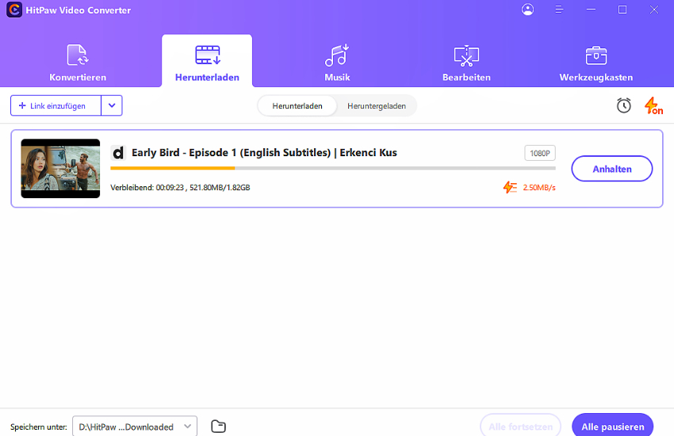674x436 pixels.
Task: Click the 1080P resolution badge
Action: click(x=540, y=153)
